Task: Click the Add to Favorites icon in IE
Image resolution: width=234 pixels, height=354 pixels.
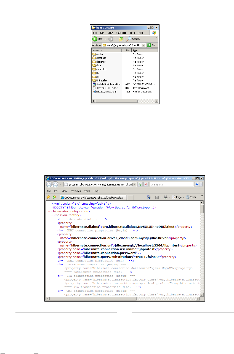Action: (x=54, y=197)
